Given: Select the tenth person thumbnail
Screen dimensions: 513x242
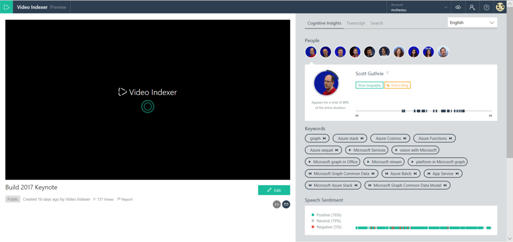Looking at the screenshot, I should (x=443, y=51).
